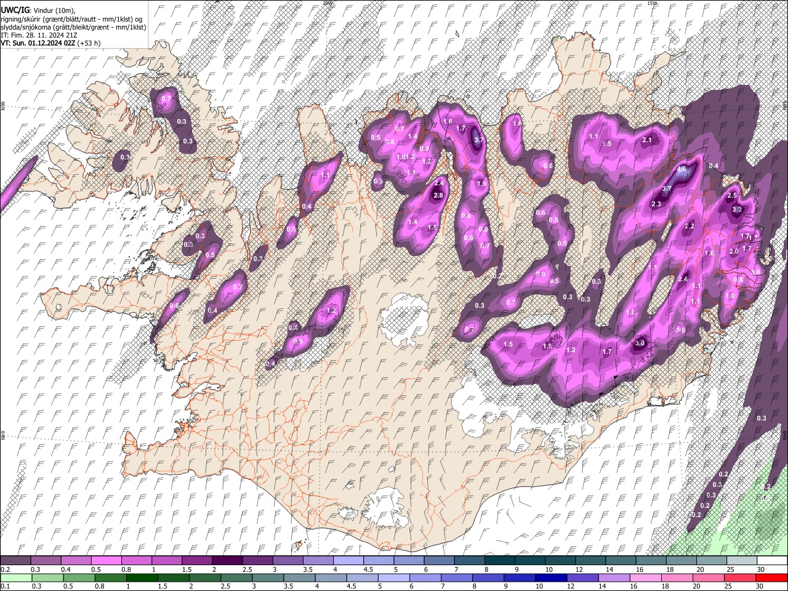The image size is (788, 591).
Task: Click the 2.8 precipitation value on the map
Action: point(438,196)
